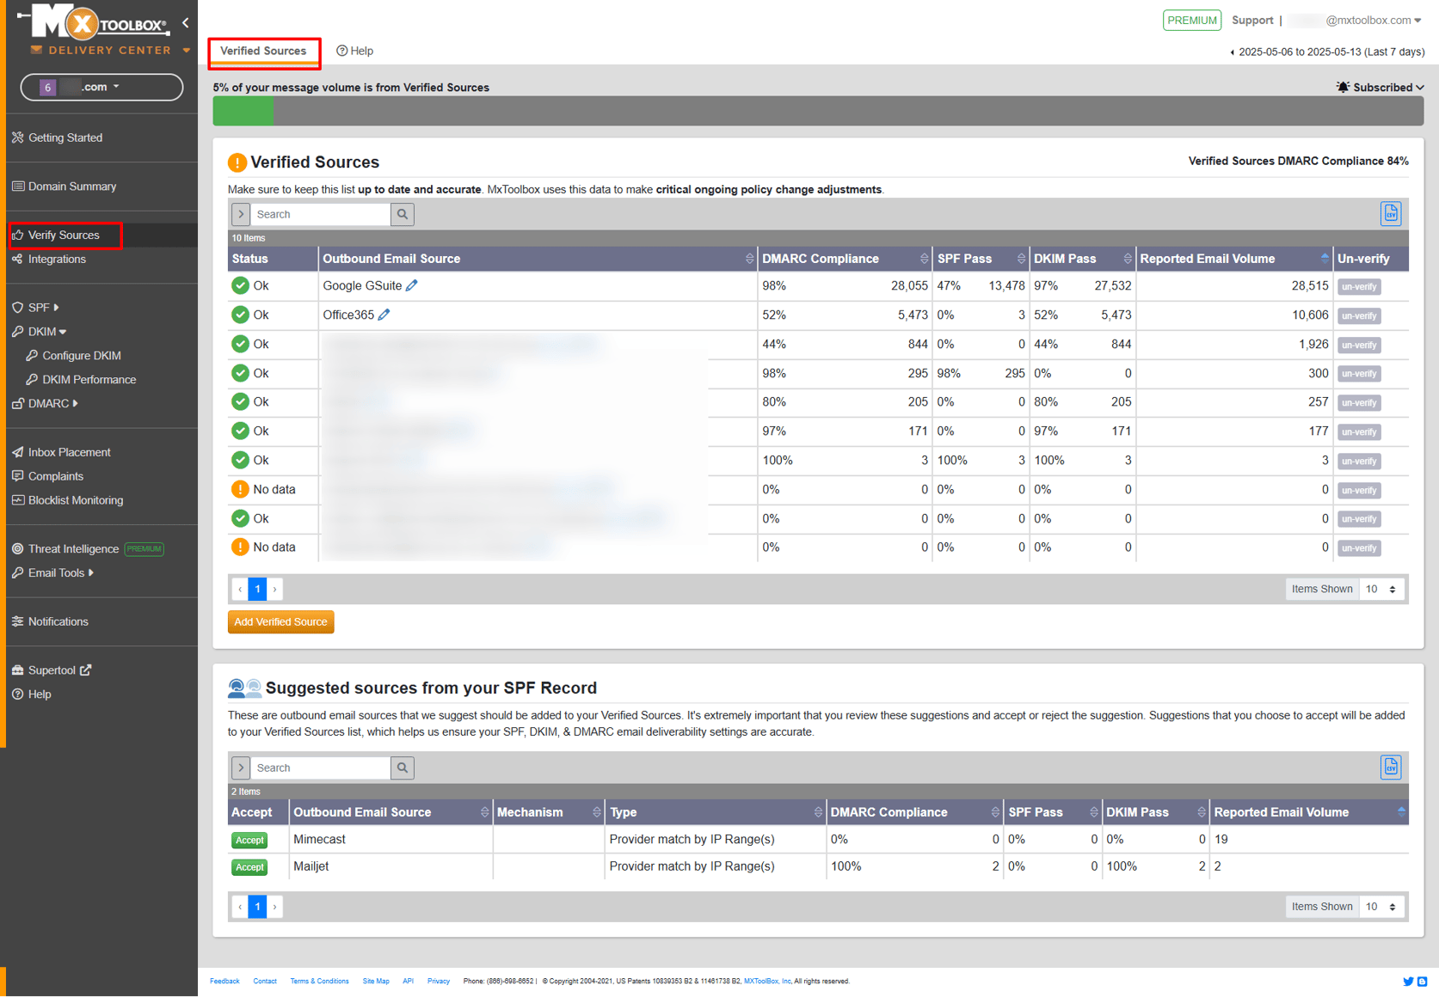Open Domain Summary in sidebar
Viewport: 1439px width, 997px height.
tap(71, 187)
